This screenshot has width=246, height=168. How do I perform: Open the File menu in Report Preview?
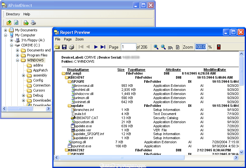tap(58, 39)
